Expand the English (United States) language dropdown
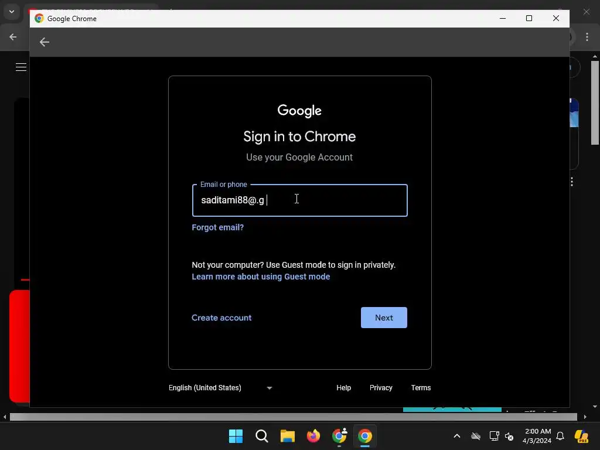 (220, 388)
